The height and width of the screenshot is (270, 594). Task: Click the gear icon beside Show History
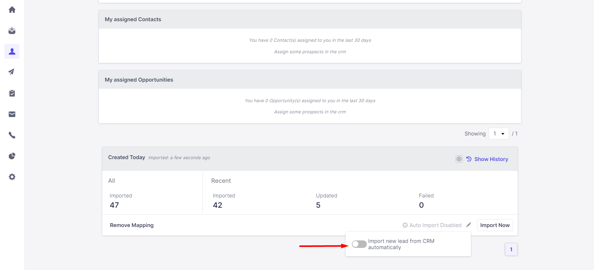(459, 159)
